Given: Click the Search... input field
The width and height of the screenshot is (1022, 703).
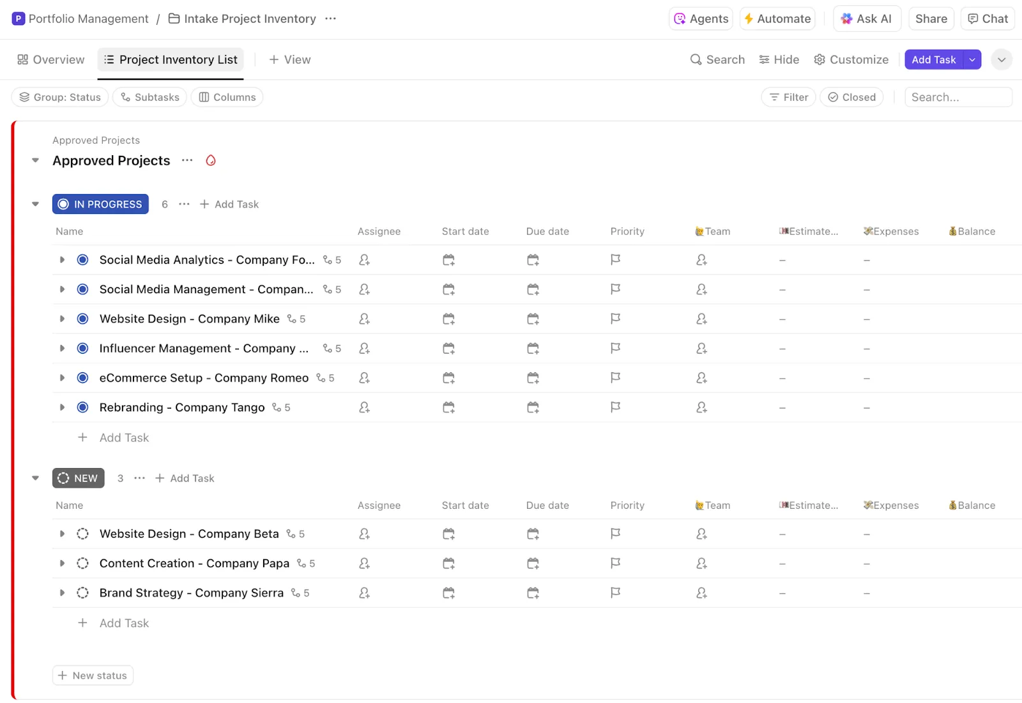Looking at the screenshot, I should coord(958,97).
